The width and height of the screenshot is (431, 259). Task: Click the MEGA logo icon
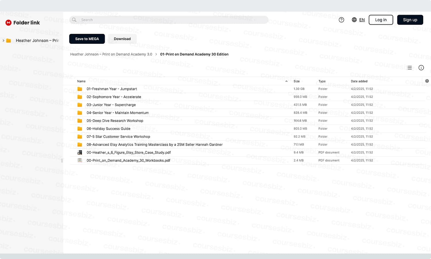click(8, 23)
